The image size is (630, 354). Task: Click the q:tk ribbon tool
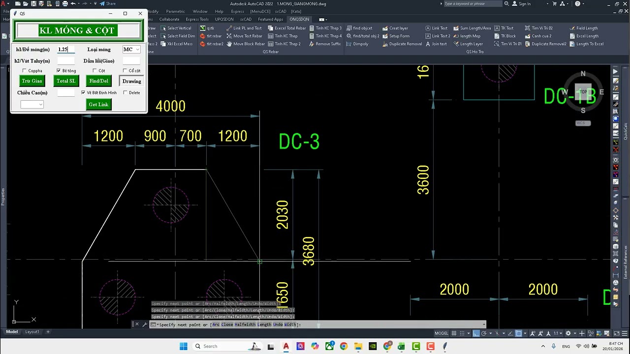207,28
